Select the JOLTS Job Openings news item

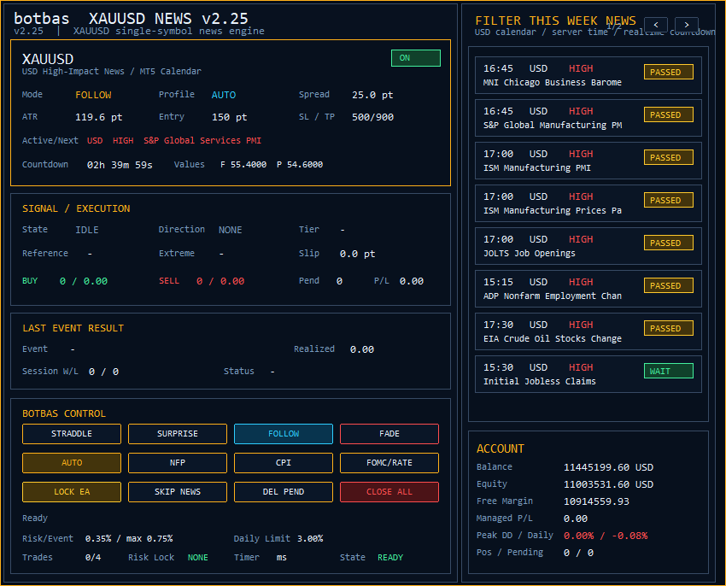pos(588,245)
